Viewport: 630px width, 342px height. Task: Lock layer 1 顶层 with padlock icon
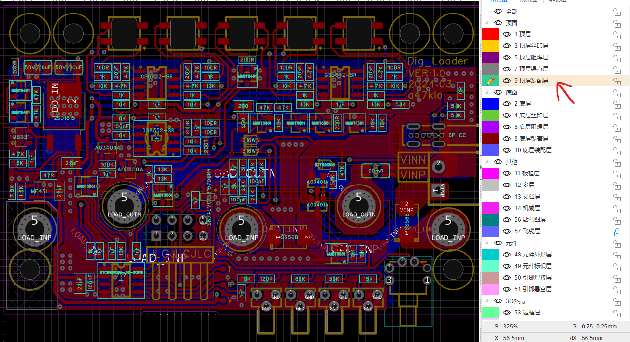click(x=616, y=35)
